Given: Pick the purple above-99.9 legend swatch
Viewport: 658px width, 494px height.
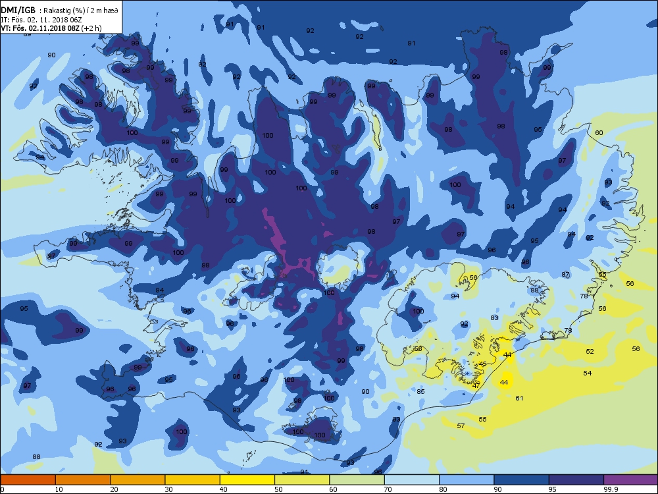Looking at the screenshot, I should [x=631, y=480].
